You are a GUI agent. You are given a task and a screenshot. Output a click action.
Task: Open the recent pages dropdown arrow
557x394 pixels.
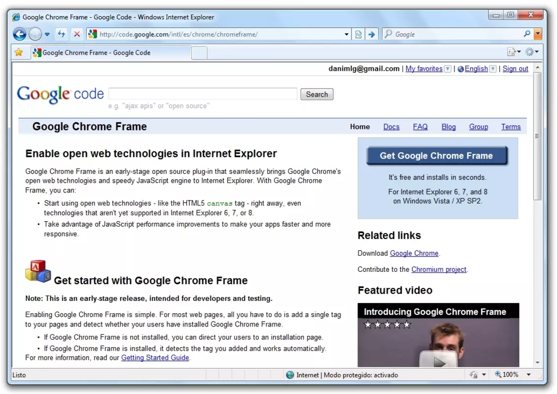tap(47, 34)
